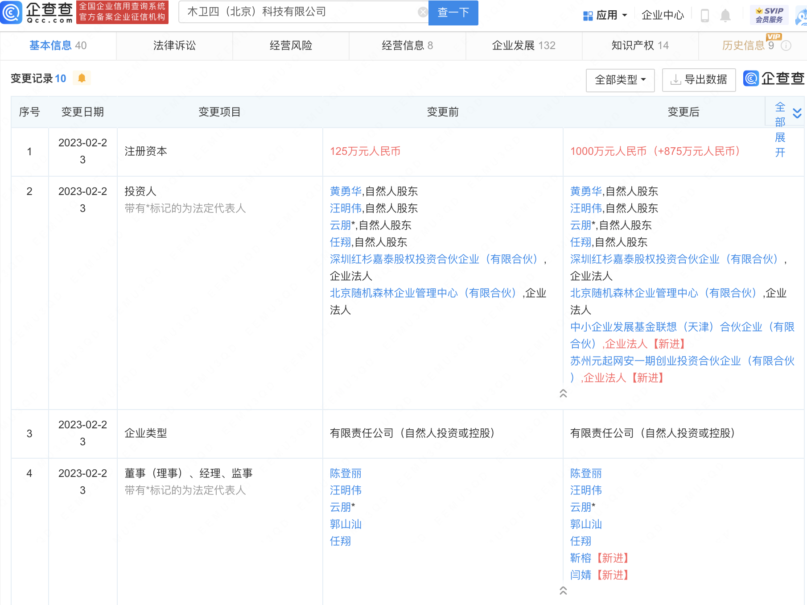
Task: Click the apps grid icon
Action: tap(588, 16)
